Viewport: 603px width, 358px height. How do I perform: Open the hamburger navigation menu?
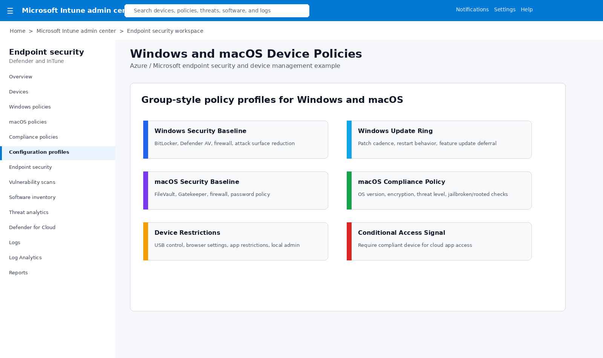[x=10, y=11]
